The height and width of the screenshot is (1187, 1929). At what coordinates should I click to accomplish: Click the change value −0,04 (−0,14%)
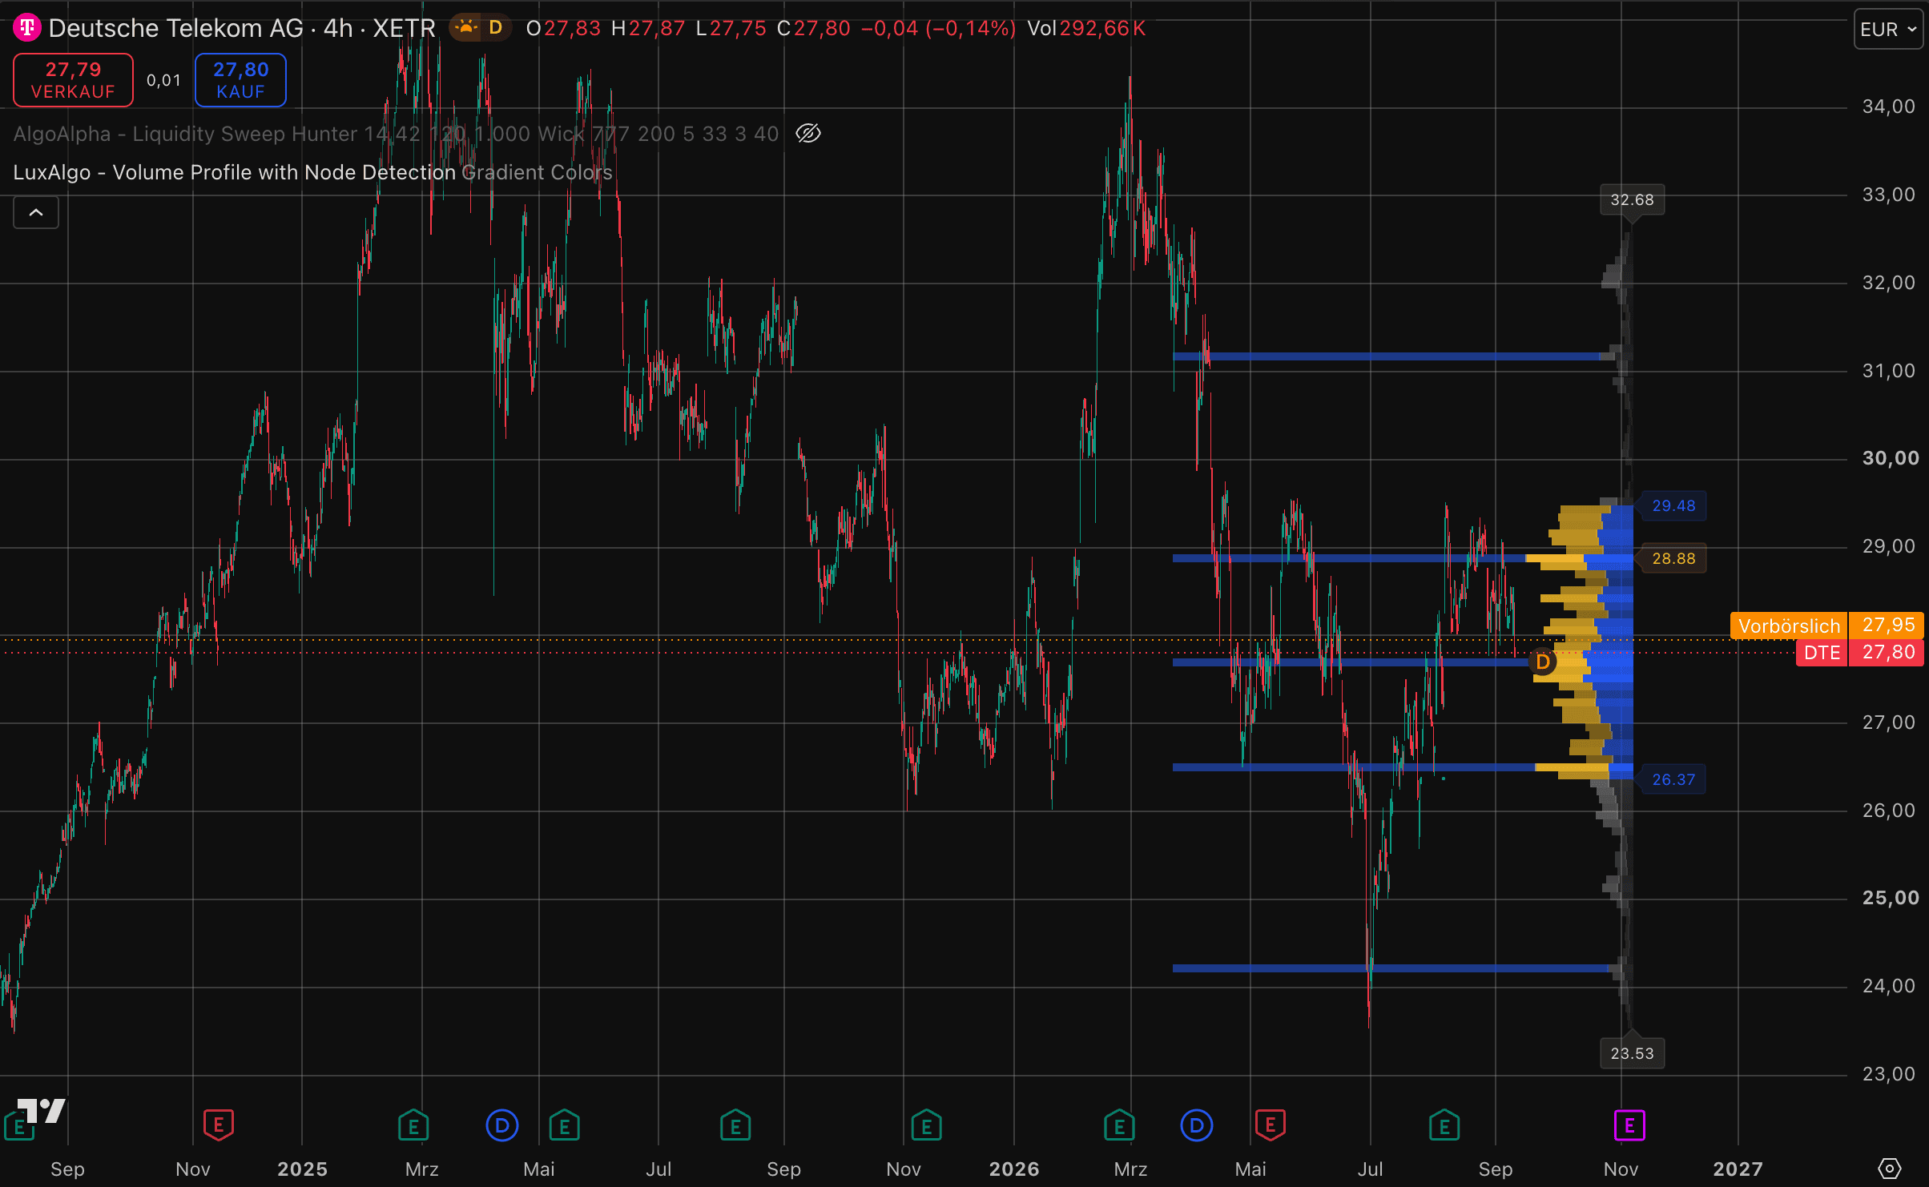(938, 29)
